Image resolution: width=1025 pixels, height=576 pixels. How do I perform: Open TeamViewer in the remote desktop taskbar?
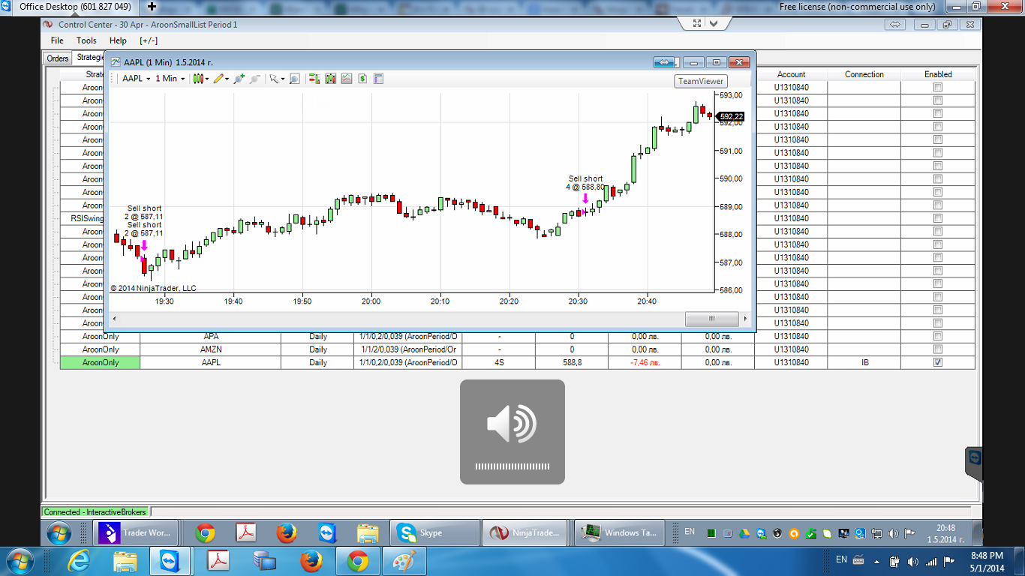pos(327,532)
